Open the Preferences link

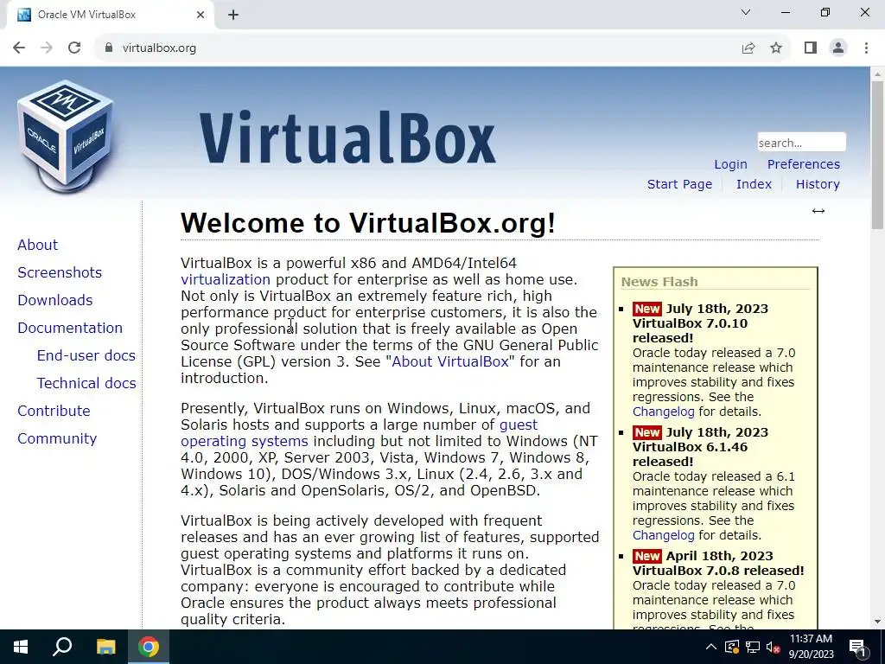(x=803, y=164)
